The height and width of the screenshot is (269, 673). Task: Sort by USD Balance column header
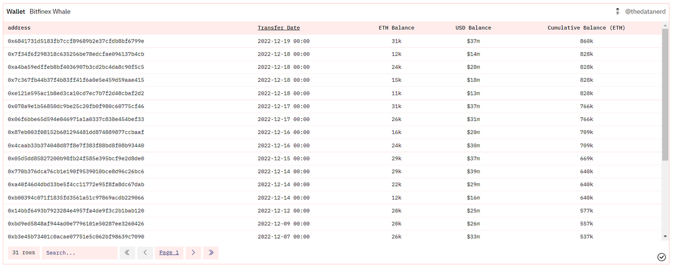[473, 27]
